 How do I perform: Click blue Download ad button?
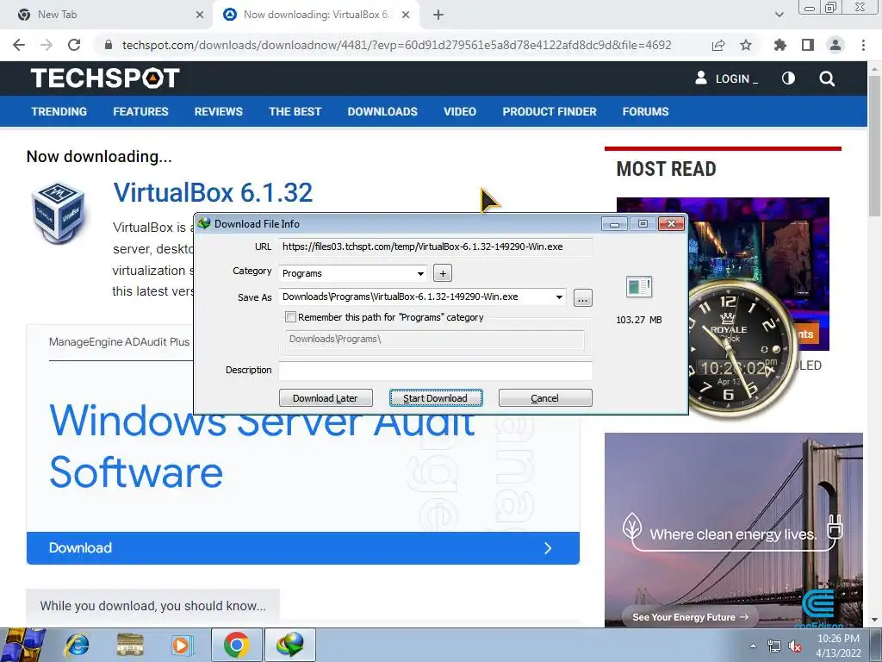pos(302,547)
